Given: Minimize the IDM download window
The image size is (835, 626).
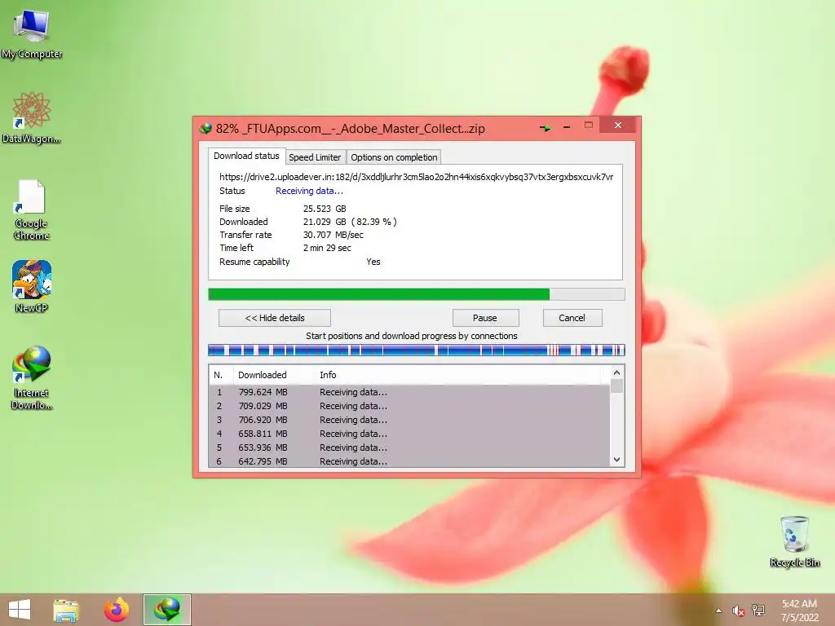Looking at the screenshot, I should coord(567,127).
